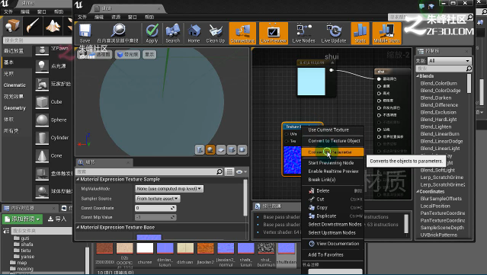Select cylinder preview mesh icon
Screen dimensions: 487x275
pyautogui.click(x=200, y=150)
